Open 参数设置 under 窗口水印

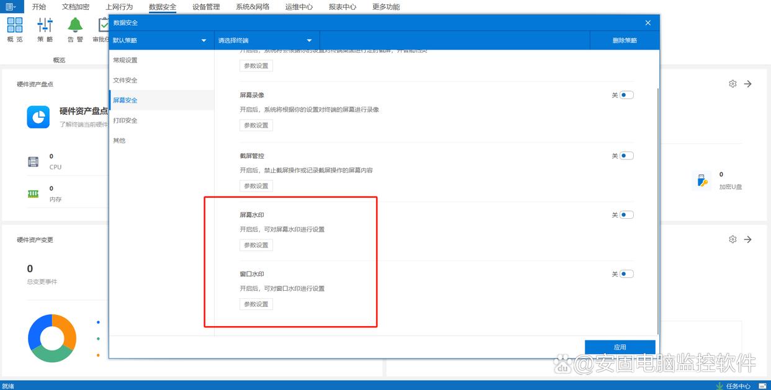[256, 304]
